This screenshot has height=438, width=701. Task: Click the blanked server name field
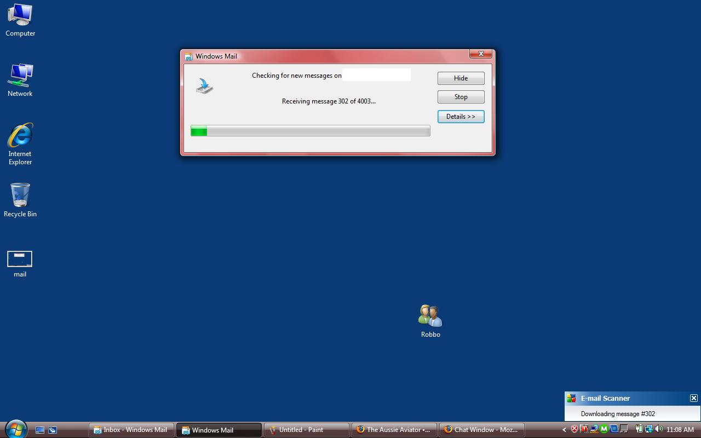(376, 75)
